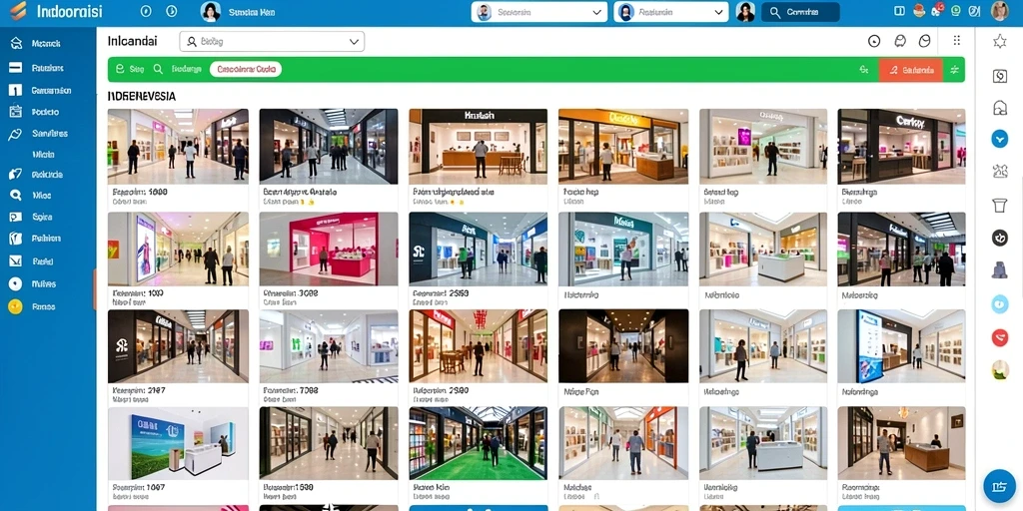This screenshot has height=511, width=1023.
Task: Click the circle-dot icon left of ghost icon
Action: tap(874, 41)
